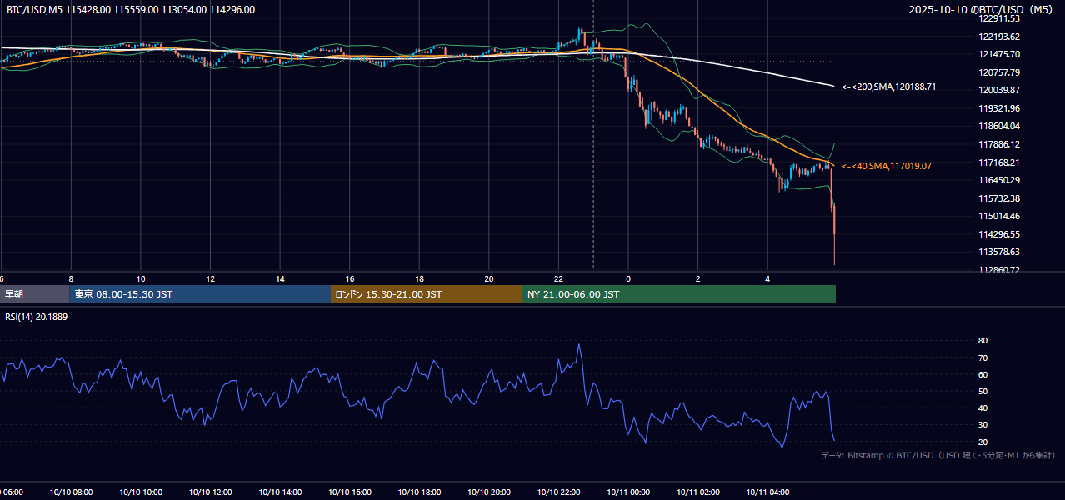Click price axis label 113578.63
Image resolution: width=1065 pixels, height=500 pixels.
coord(999,252)
